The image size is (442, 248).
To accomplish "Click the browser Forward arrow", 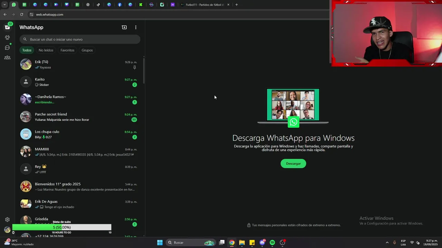I will pos(13,14).
